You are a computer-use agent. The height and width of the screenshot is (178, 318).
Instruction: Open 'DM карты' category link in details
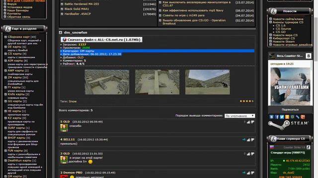pyautogui.click(x=87, y=51)
